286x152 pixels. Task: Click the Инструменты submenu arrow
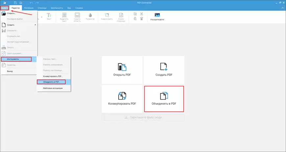click(x=36, y=59)
